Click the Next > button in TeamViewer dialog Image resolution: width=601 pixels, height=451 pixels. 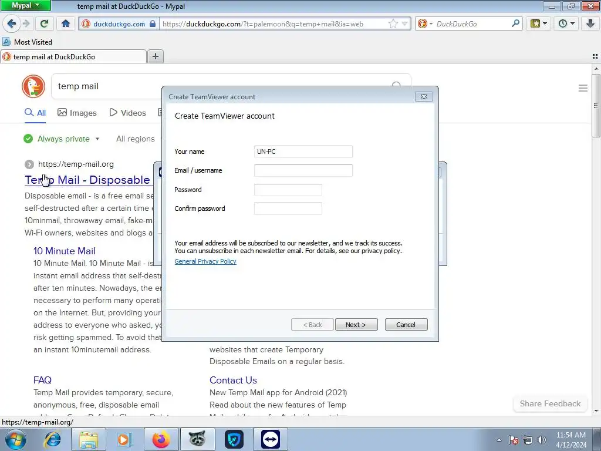[356, 324]
